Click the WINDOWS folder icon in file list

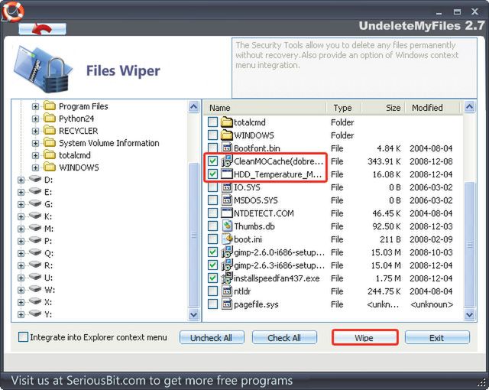227,135
